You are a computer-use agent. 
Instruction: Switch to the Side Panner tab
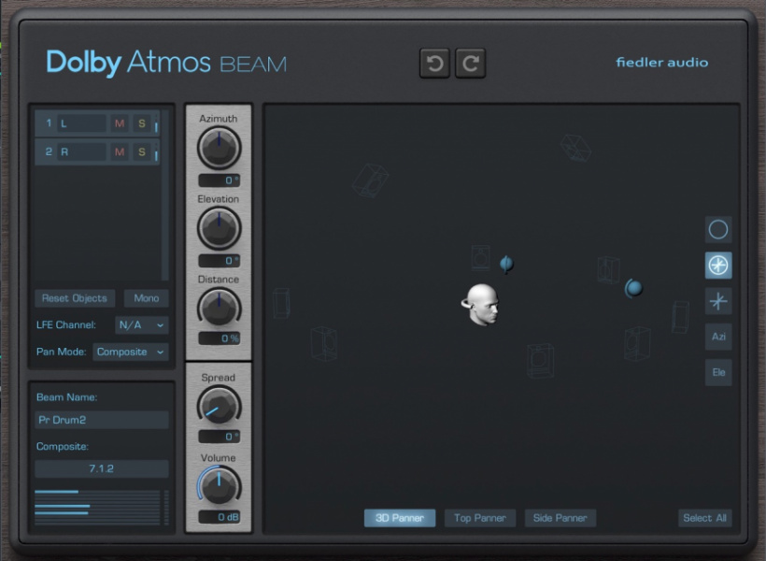point(560,518)
